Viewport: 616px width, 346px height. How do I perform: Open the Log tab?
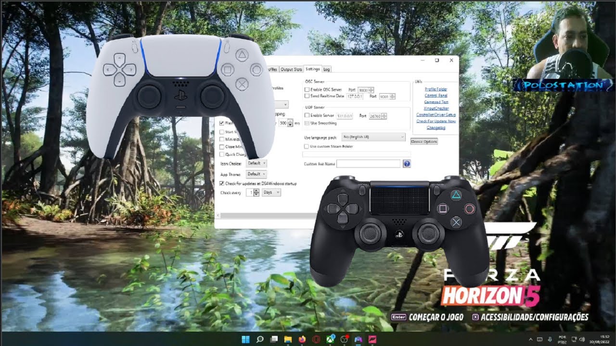(x=327, y=70)
